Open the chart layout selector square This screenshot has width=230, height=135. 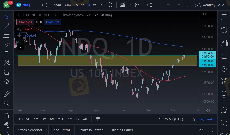pyautogui.click(x=189, y=5)
